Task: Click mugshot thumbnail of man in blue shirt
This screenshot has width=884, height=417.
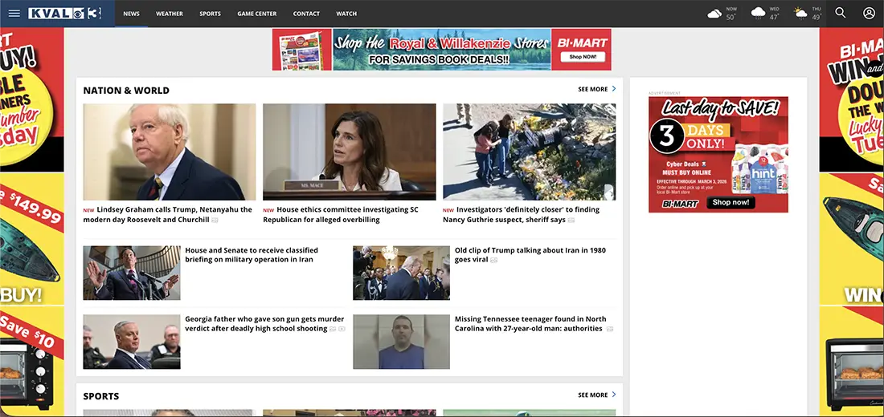Action: pos(401,342)
